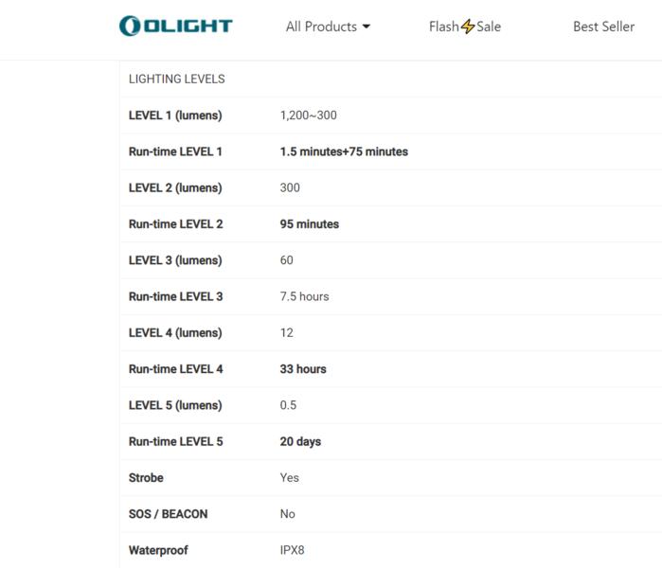The height and width of the screenshot is (568, 662).
Task: Expand the All Products dropdown arrow
Action: (367, 27)
